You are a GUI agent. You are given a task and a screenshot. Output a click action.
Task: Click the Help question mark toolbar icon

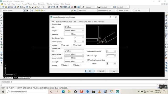(x=78, y=7)
